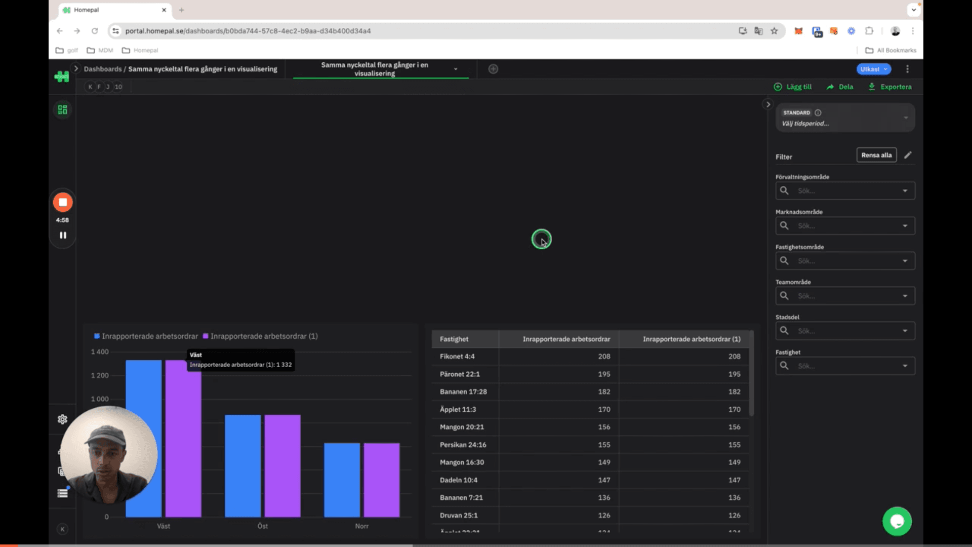Open the MDM bookmarks folder

(x=100, y=50)
